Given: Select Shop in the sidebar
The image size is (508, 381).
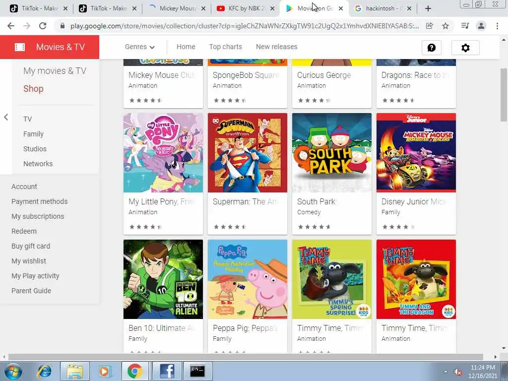Looking at the screenshot, I should (x=33, y=89).
